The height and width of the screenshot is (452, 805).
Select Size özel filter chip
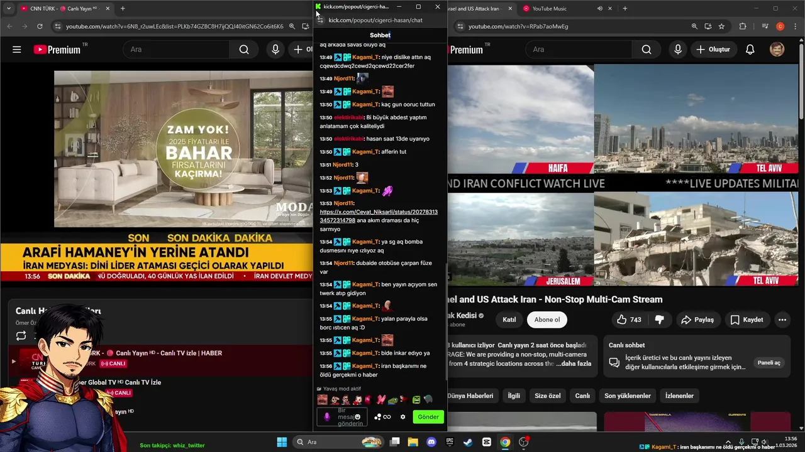point(547,395)
